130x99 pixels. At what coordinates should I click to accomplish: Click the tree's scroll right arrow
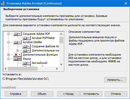(x=57, y=69)
